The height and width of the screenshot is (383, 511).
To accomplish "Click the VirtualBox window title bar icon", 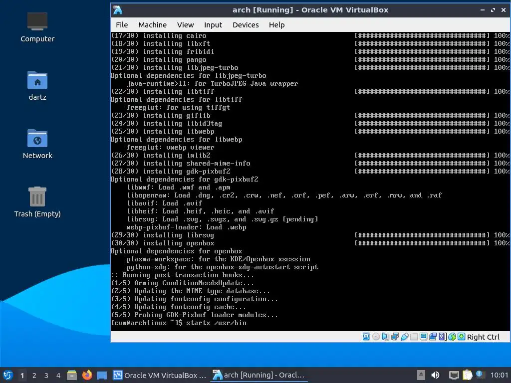I will pos(118,10).
